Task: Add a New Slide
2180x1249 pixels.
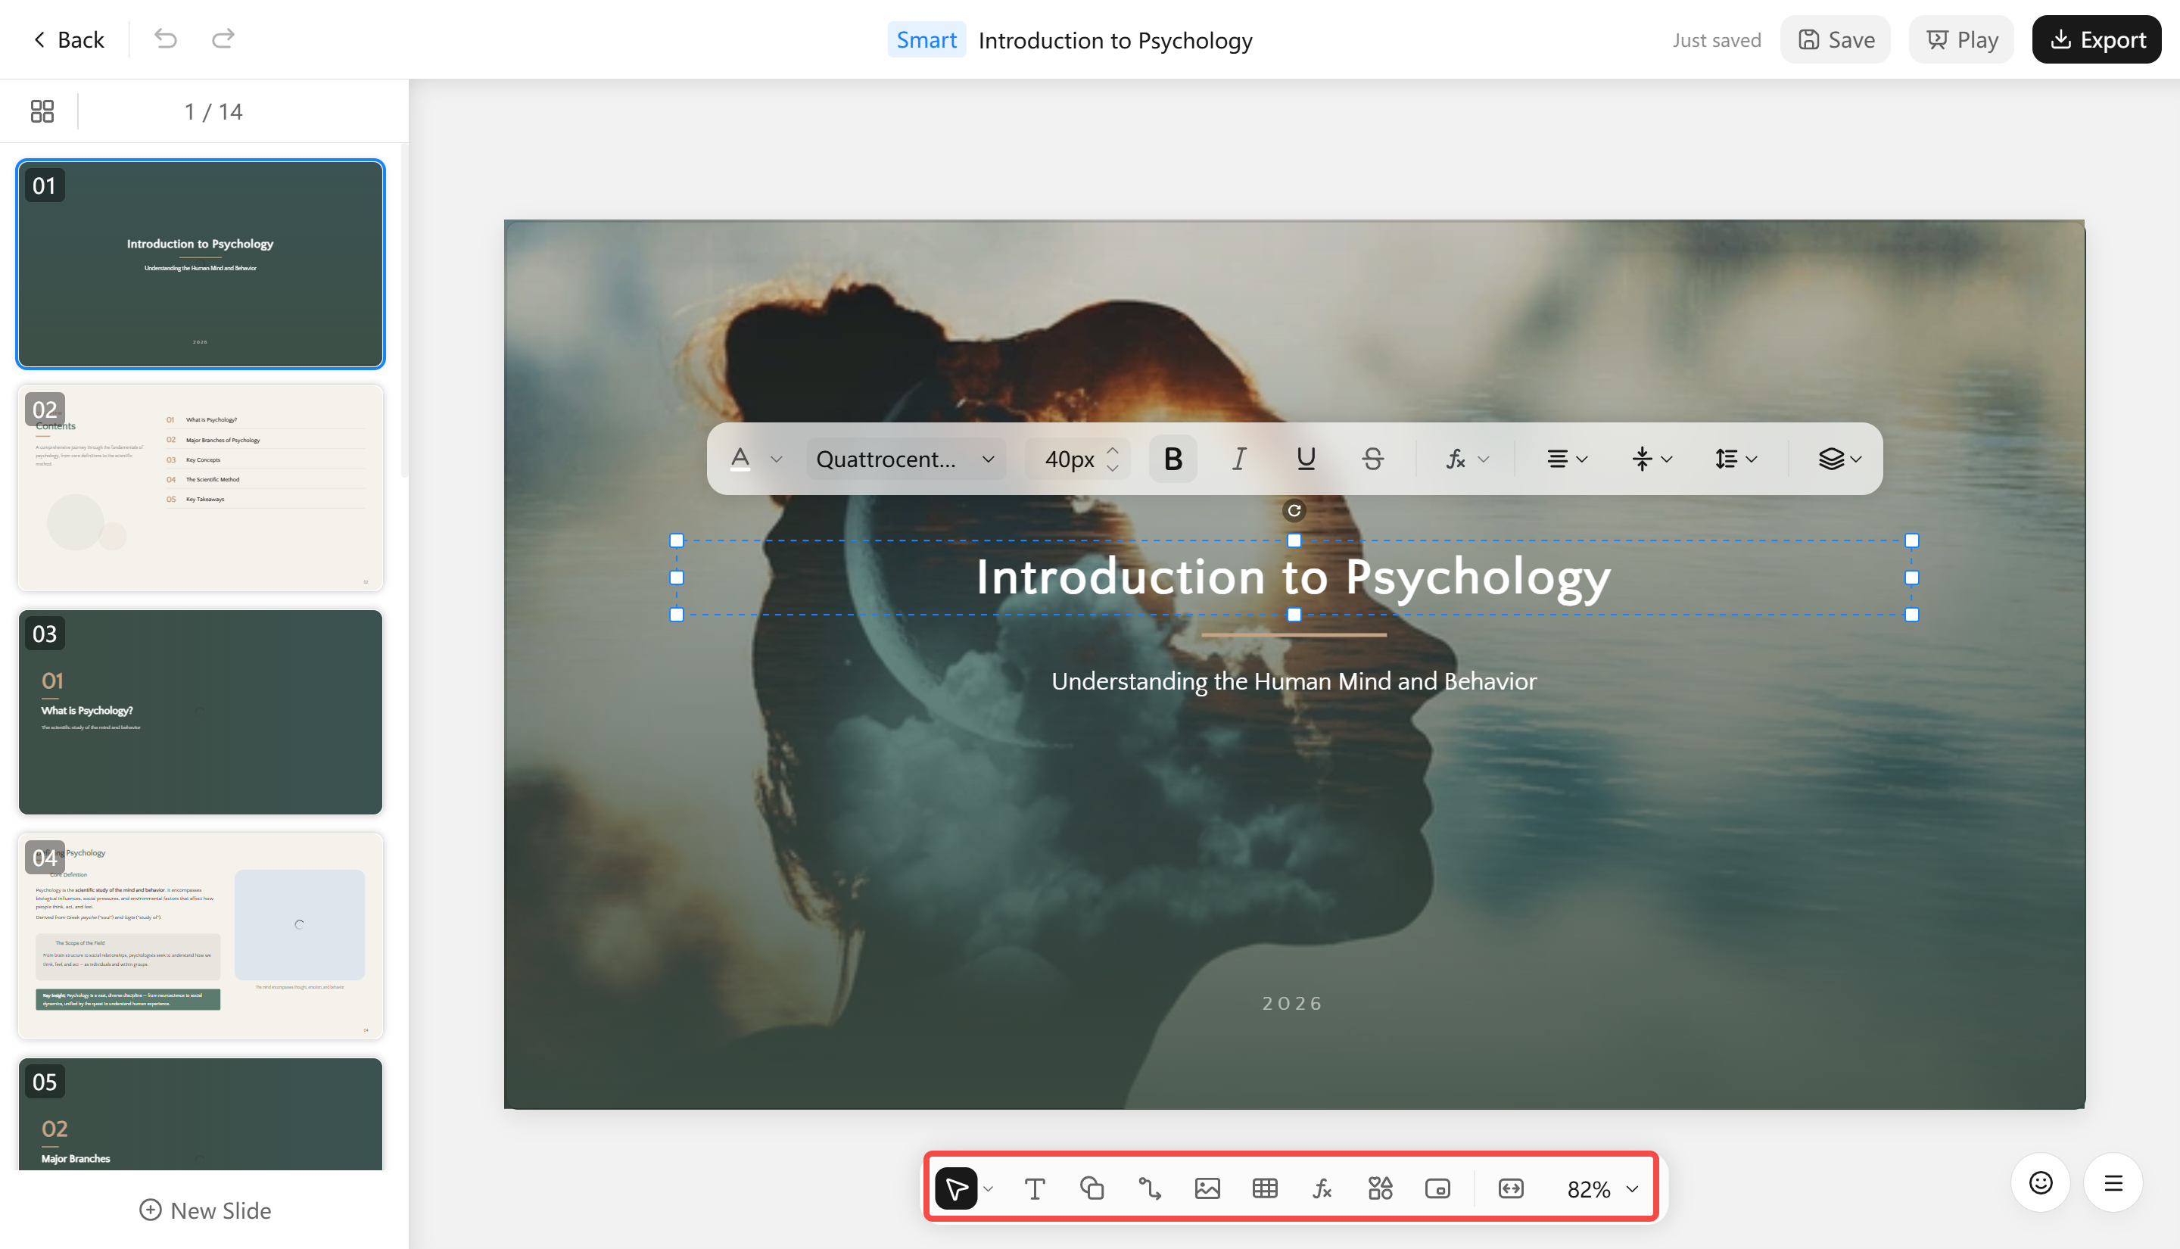Action: click(205, 1210)
